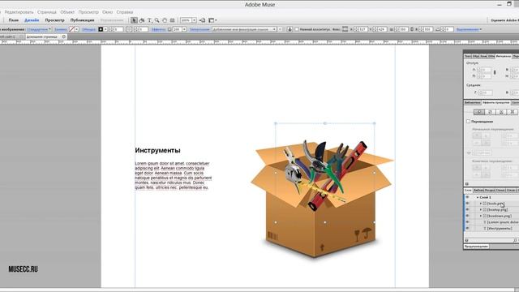This screenshot has height=292, width=519.
Task: Click the place/export icon beside zoom field
Action: click(x=202, y=20)
